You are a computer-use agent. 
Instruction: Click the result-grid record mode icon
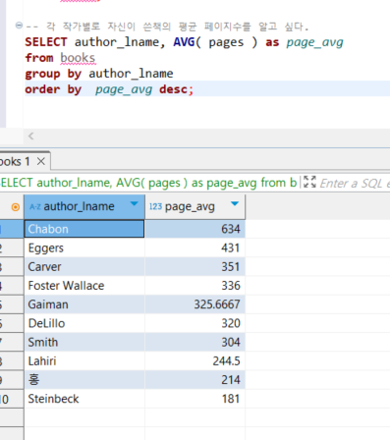click(x=15, y=207)
